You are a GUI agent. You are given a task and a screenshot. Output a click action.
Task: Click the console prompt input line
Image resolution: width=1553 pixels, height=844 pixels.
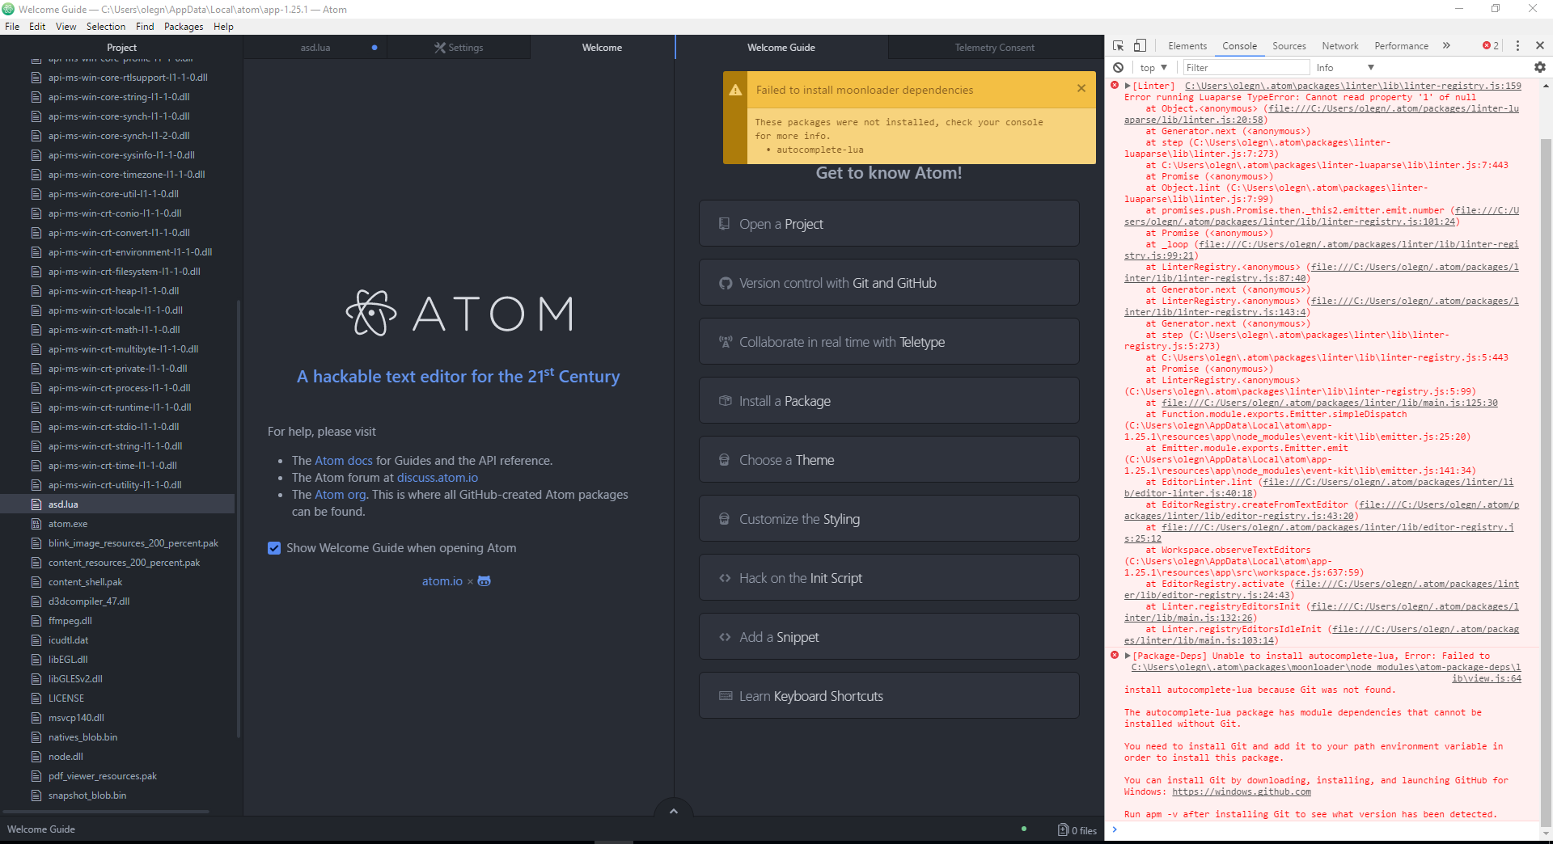(x=1327, y=829)
